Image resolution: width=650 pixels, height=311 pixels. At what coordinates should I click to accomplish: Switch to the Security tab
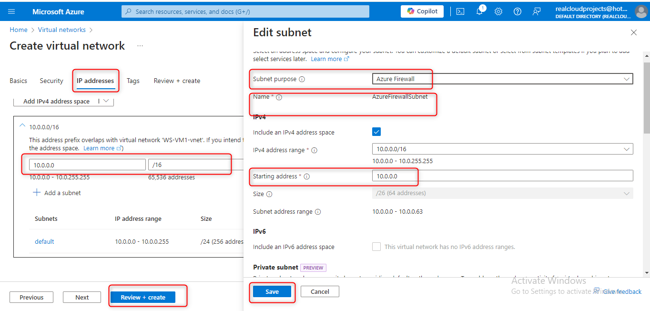click(51, 81)
